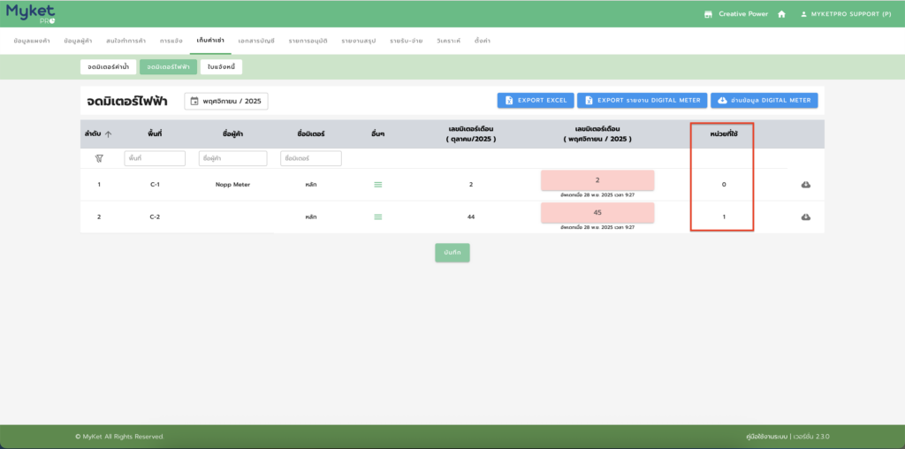Click the home icon in top bar

pyautogui.click(x=781, y=14)
